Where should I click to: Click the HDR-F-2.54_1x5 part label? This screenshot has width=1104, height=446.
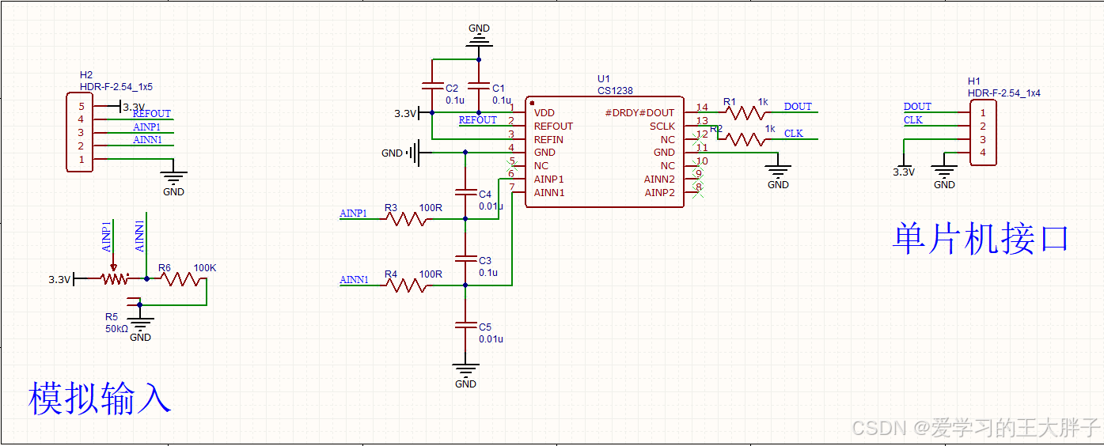coord(116,87)
